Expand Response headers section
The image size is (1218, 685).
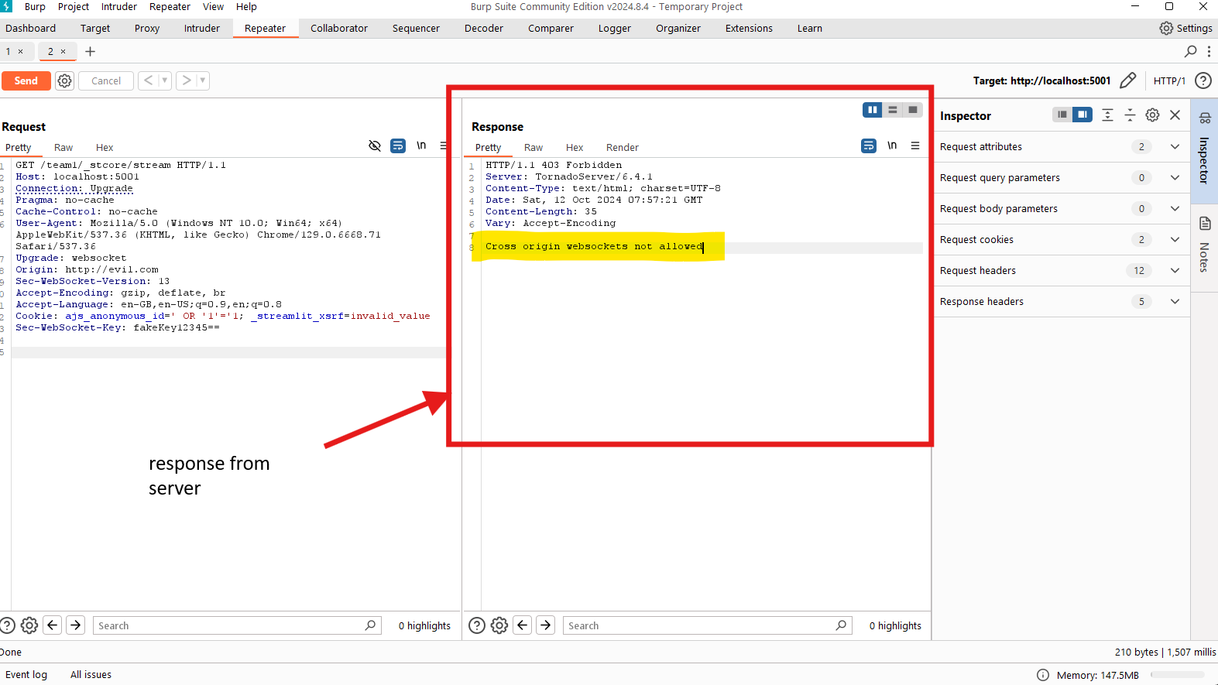[1061, 302]
